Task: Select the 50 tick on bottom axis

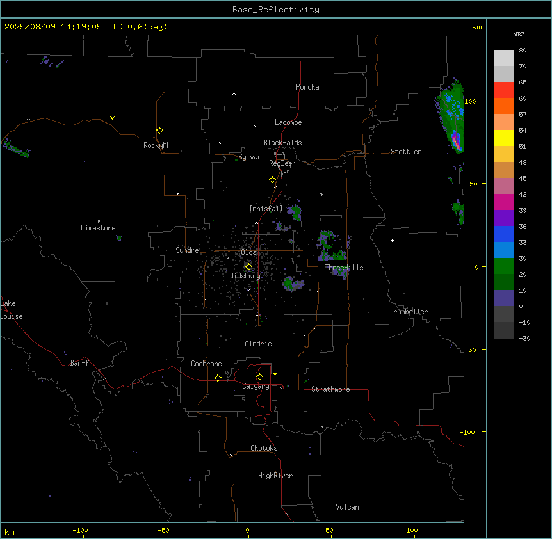Action: pyautogui.click(x=329, y=530)
